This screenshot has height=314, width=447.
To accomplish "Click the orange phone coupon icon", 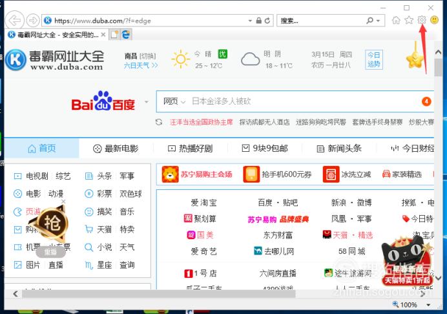I will tap(251, 174).
